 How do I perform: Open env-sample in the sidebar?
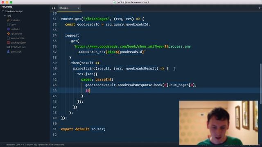pyautogui.click(x=18, y=38)
